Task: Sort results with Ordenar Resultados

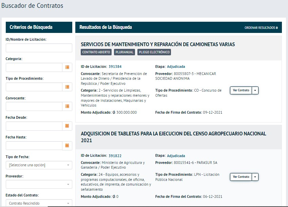Action: click(x=261, y=27)
